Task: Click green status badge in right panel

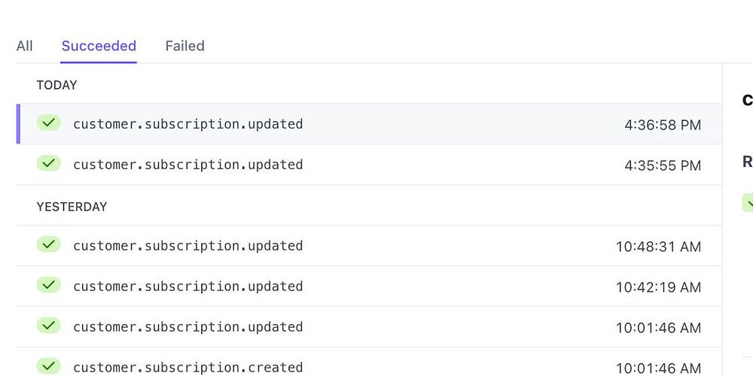Action: pos(747,202)
